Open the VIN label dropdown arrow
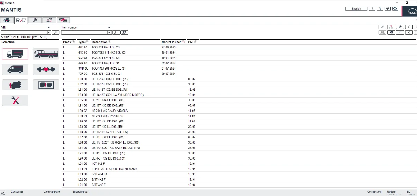This screenshot has height=196, width=417. (49, 28)
